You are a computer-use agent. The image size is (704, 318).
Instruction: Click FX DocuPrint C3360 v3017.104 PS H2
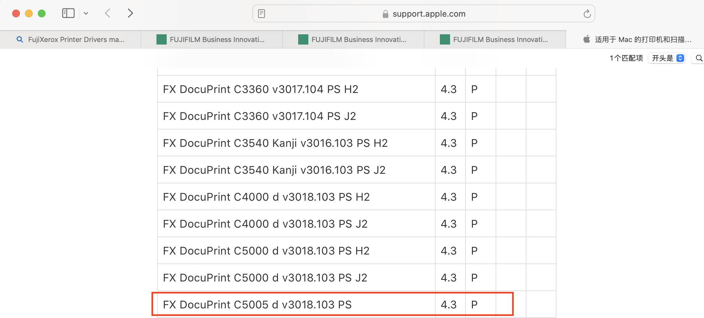click(x=260, y=89)
